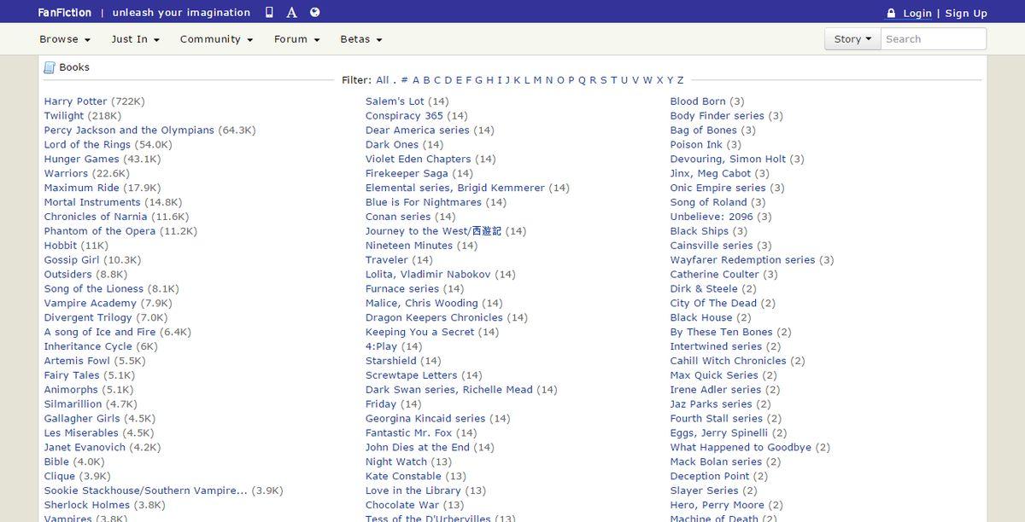The image size is (1025, 522).
Task: Open Journey to the West category
Action: click(x=434, y=231)
